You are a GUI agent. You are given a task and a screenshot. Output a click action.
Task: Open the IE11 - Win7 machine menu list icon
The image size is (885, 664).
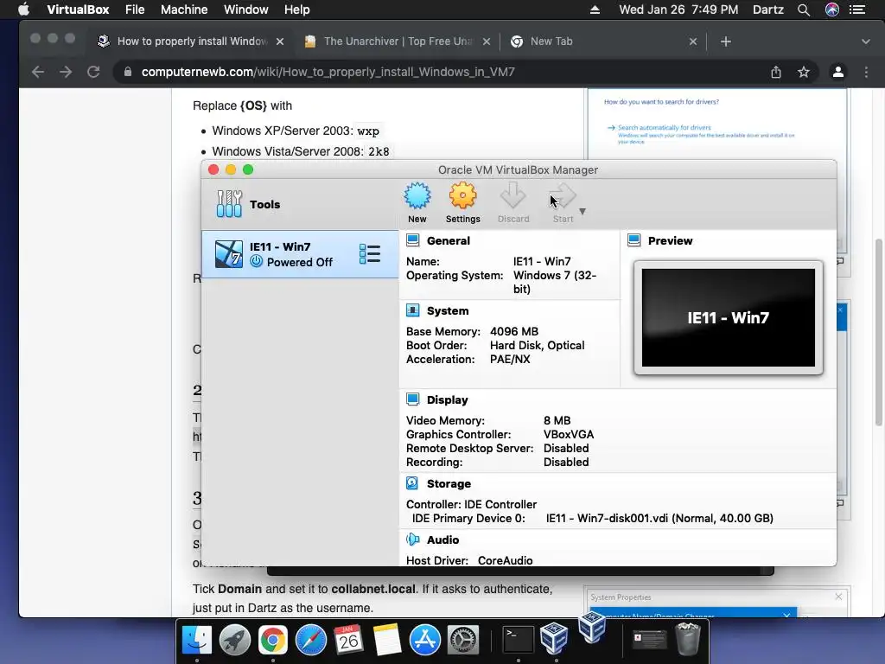[370, 254]
